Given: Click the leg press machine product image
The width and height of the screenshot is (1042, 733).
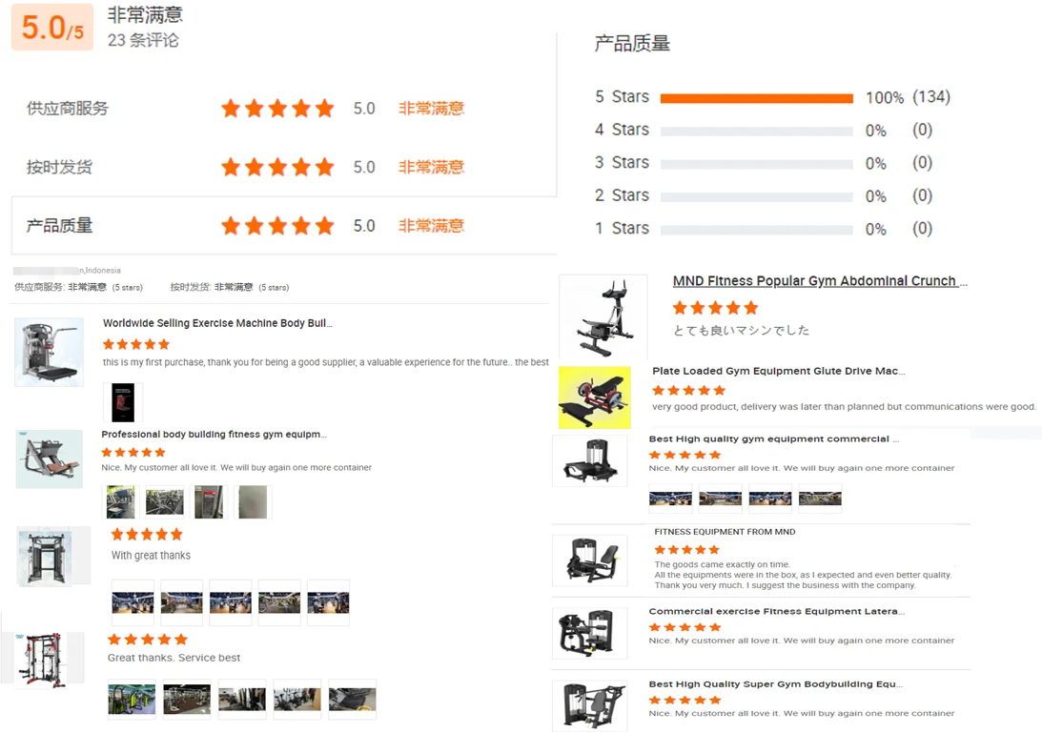Looking at the screenshot, I should click(x=50, y=459).
